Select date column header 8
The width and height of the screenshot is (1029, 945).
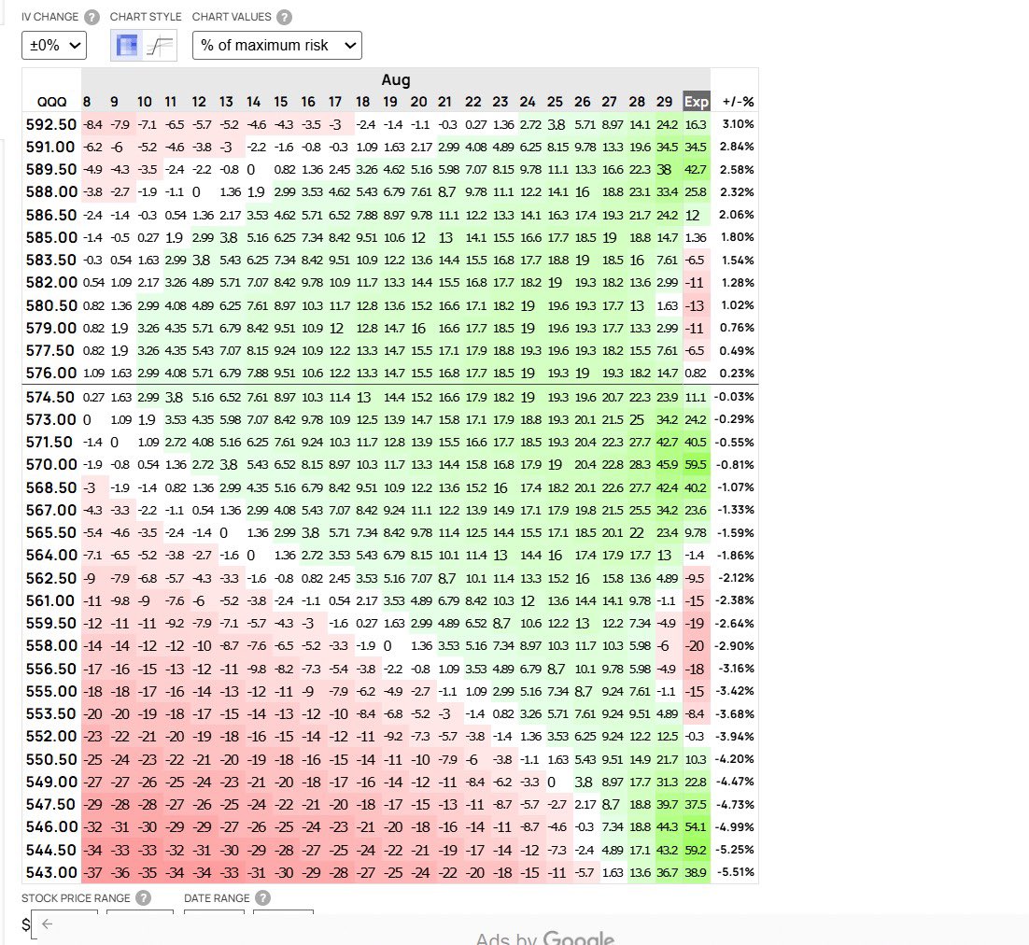click(87, 102)
